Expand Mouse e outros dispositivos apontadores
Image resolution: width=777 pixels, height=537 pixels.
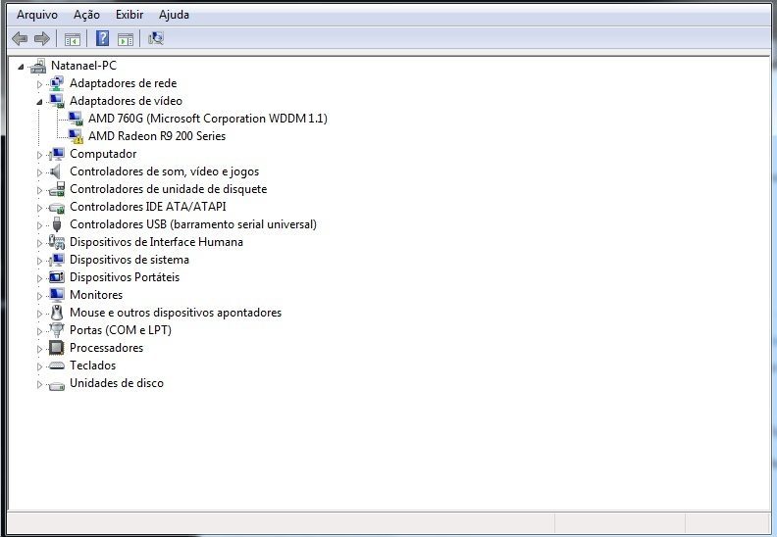(39, 314)
